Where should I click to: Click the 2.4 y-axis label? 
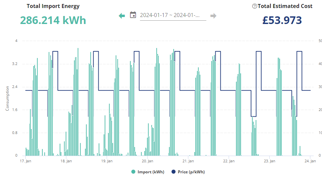click(15, 87)
